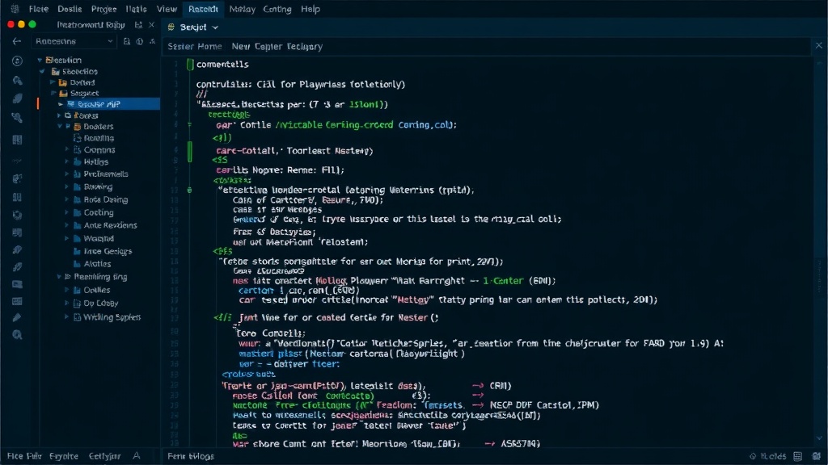Expand the Oatlles folder
This screenshot has width=828, height=465.
pyautogui.click(x=67, y=290)
